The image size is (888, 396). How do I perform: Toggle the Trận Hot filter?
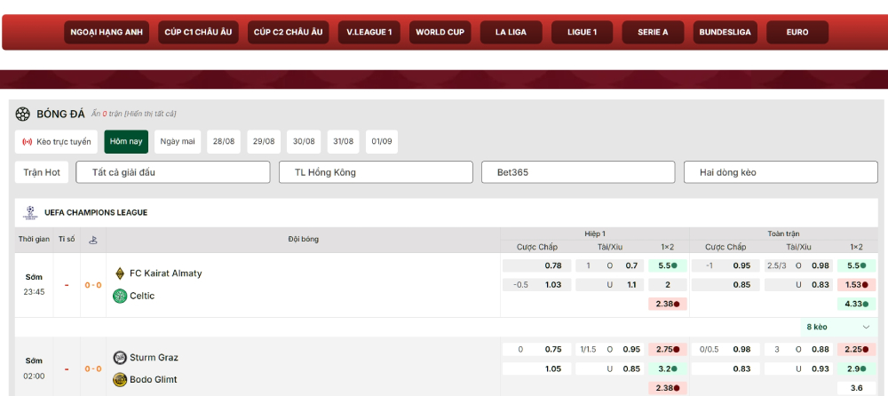point(42,172)
